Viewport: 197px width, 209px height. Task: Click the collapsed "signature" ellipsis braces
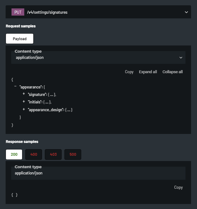pyautogui.click(x=52, y=94)
